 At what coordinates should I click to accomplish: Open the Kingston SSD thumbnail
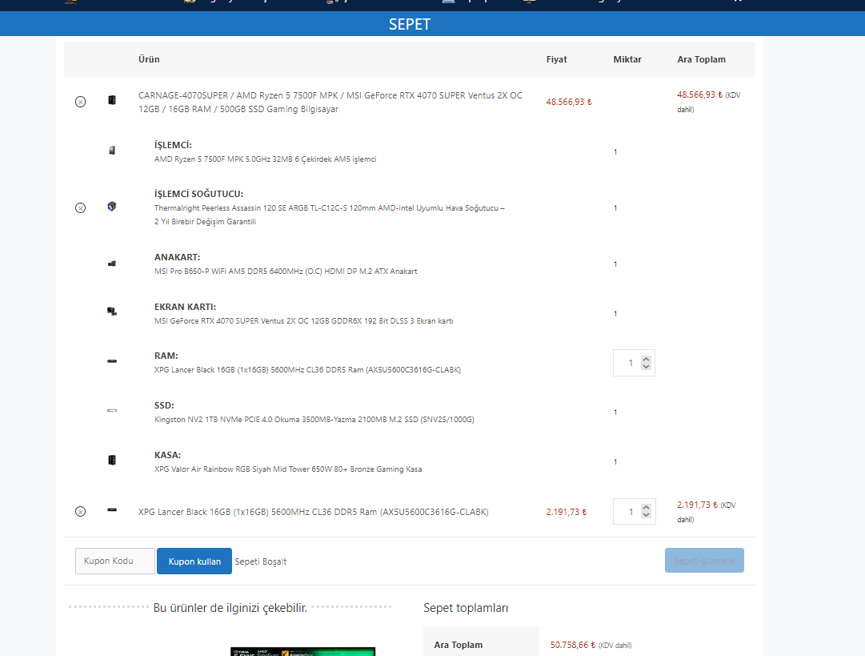click(x=112, y=410)
